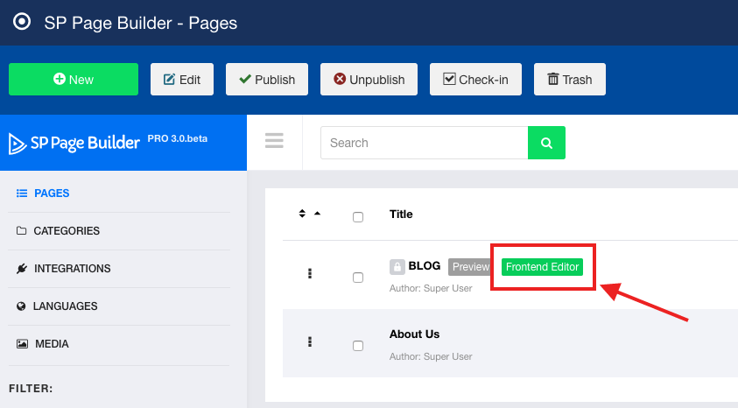Click the lock icon beside BLOG
738x408 pixels.
pos(397,267)
